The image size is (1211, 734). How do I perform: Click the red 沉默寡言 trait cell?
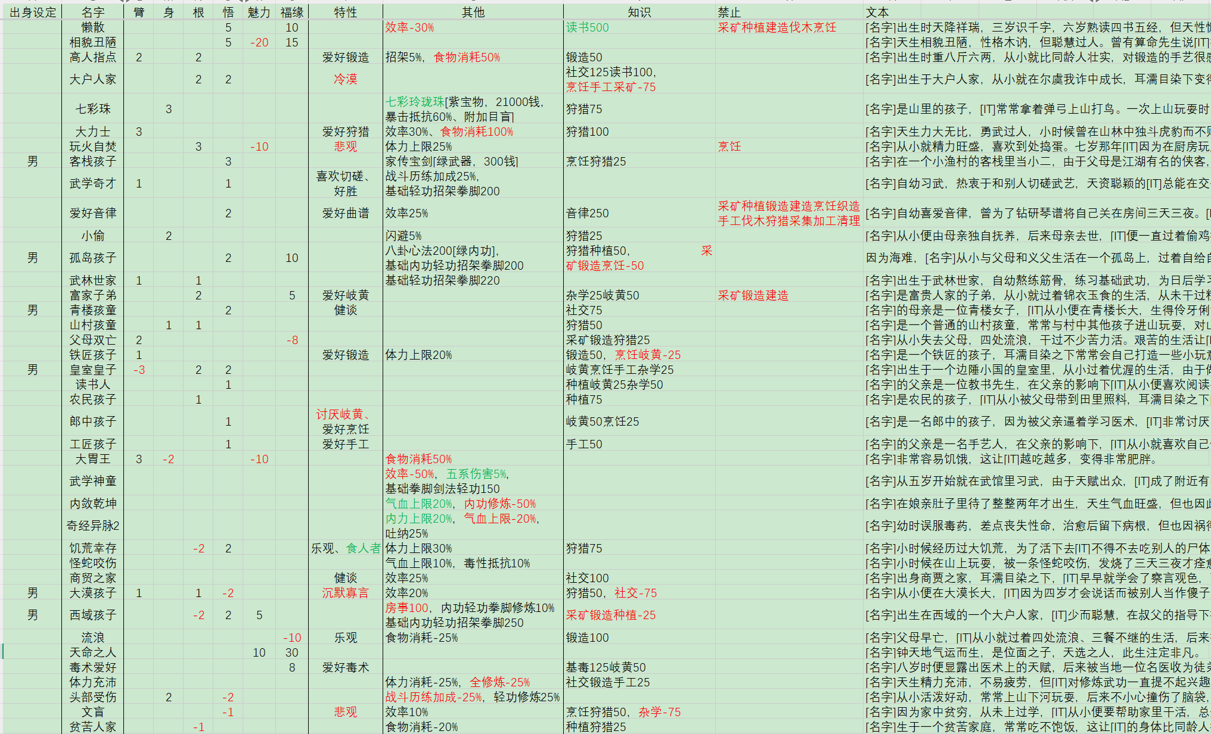[345, 593]
